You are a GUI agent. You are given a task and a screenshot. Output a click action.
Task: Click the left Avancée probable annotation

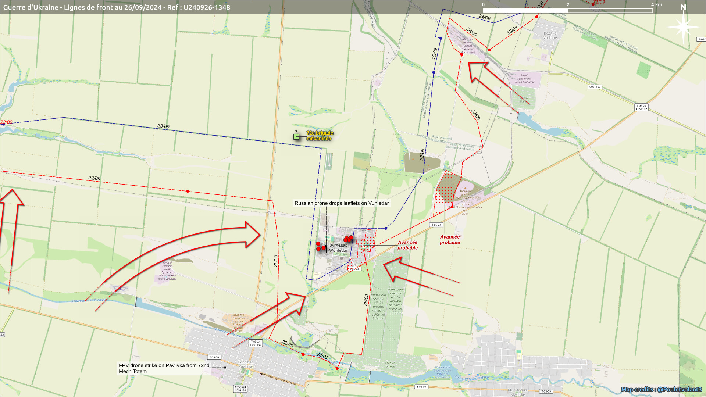[407, 245]
